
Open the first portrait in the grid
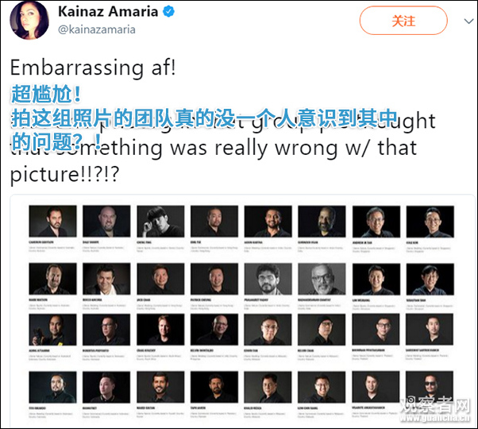tap(52, 221)
